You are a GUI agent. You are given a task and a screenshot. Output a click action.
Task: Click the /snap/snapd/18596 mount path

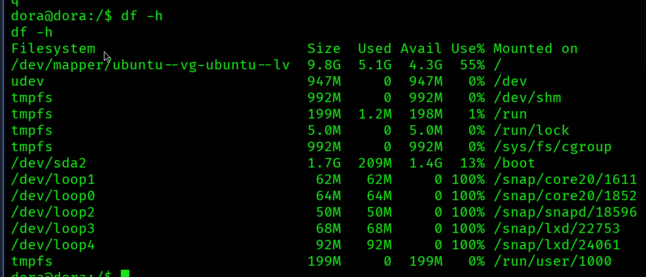[x=565, y=213]
